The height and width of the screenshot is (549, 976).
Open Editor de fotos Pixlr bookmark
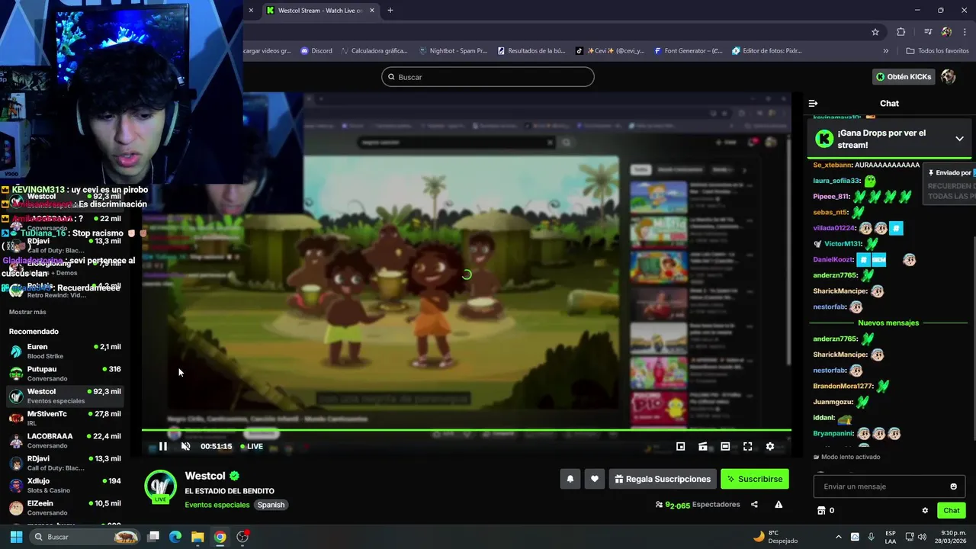click(767, 51)
